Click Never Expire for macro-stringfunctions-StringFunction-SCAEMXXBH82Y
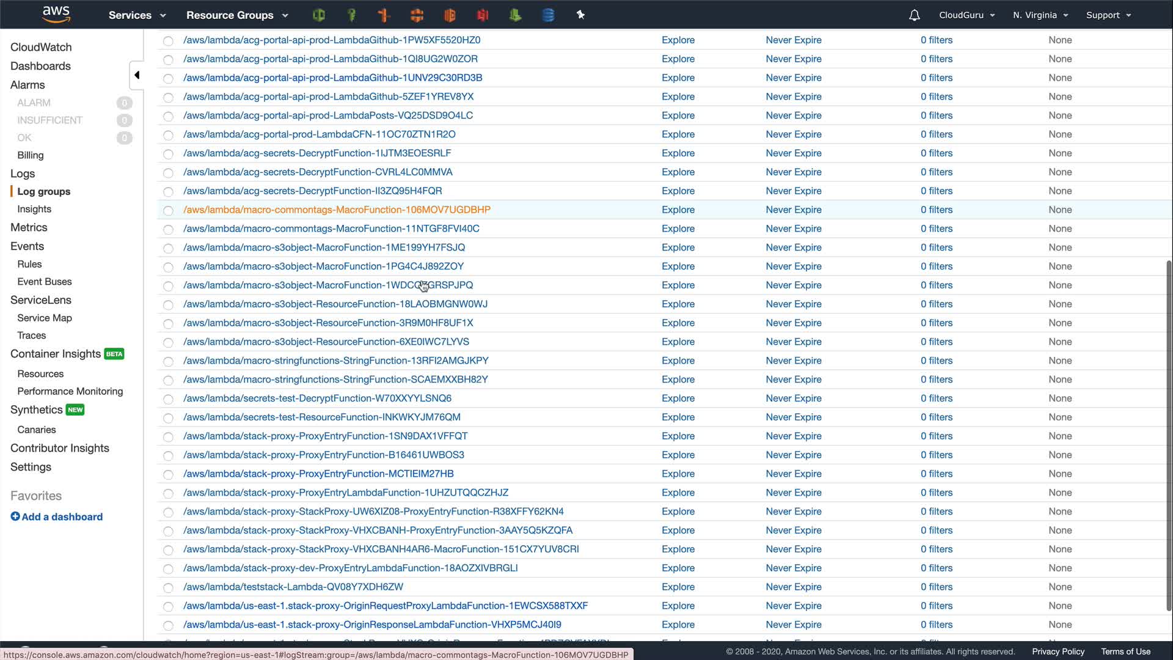 click(x=794, y=380)
